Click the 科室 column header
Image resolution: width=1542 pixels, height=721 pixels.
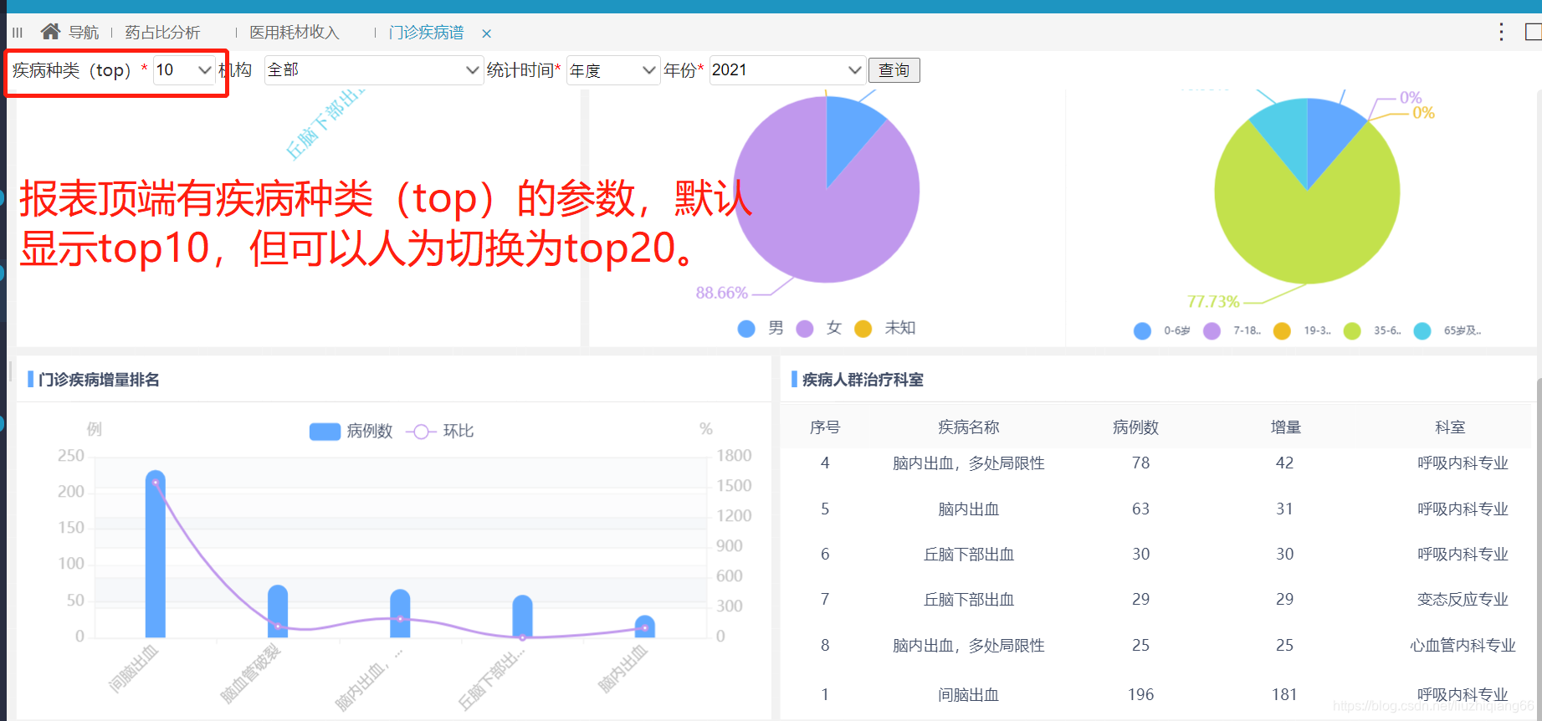[x=1450, y=427]
